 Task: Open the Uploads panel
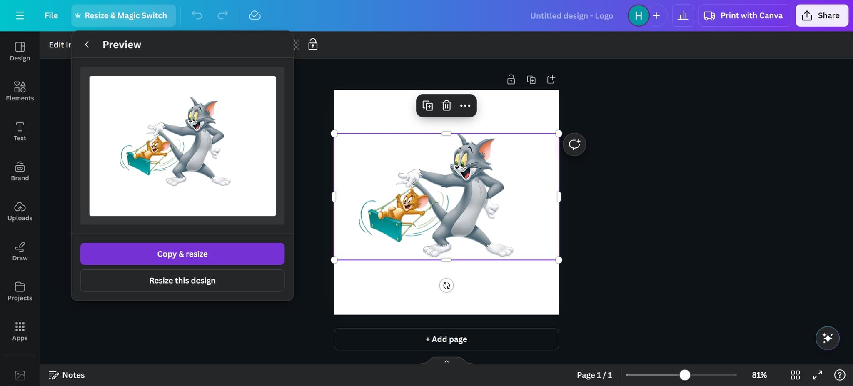pyautogui.click(x=20, y=211)
